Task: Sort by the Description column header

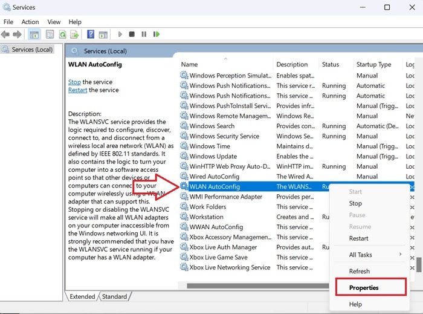Action: (x=292, y=64)
